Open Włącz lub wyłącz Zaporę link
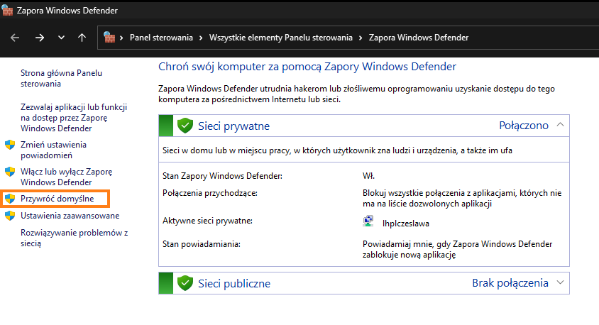Viewport: 599px width, 325px height. (x=67, y=177)
